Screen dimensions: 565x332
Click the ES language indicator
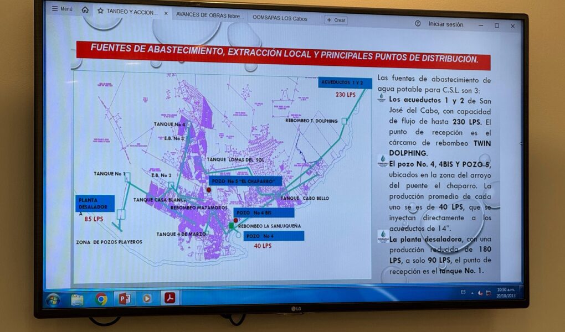tap(463, 292)
